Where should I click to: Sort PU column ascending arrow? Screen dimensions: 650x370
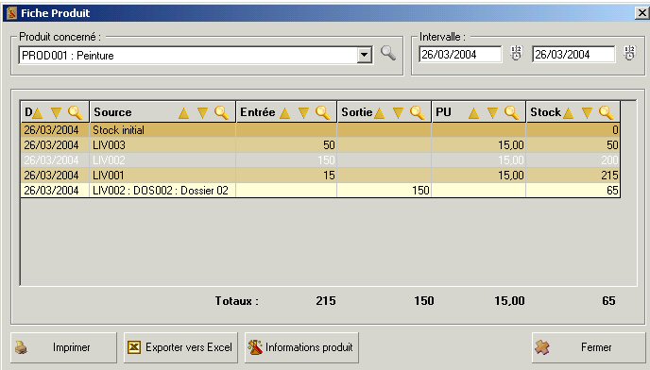[x=474, y=112]
